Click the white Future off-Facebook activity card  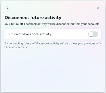53,34
